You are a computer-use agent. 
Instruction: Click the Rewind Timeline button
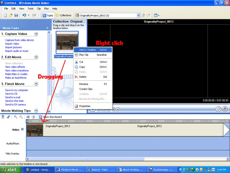(28, 117)
